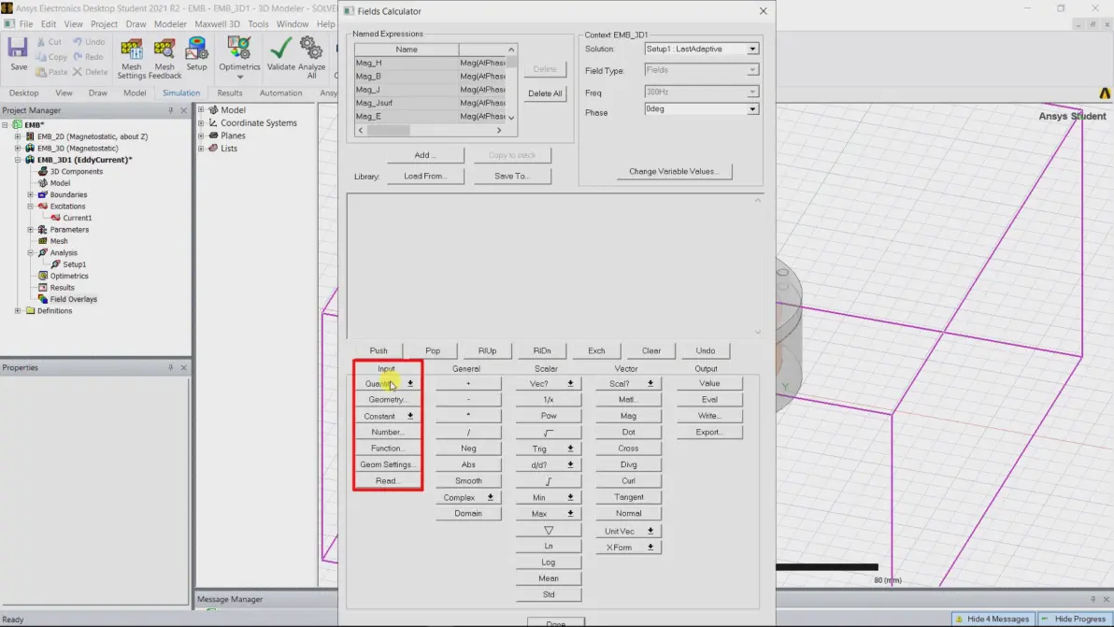The image size is (1114, 627).
Task: Select Mesh node in project tree
Action: (59, 241)
